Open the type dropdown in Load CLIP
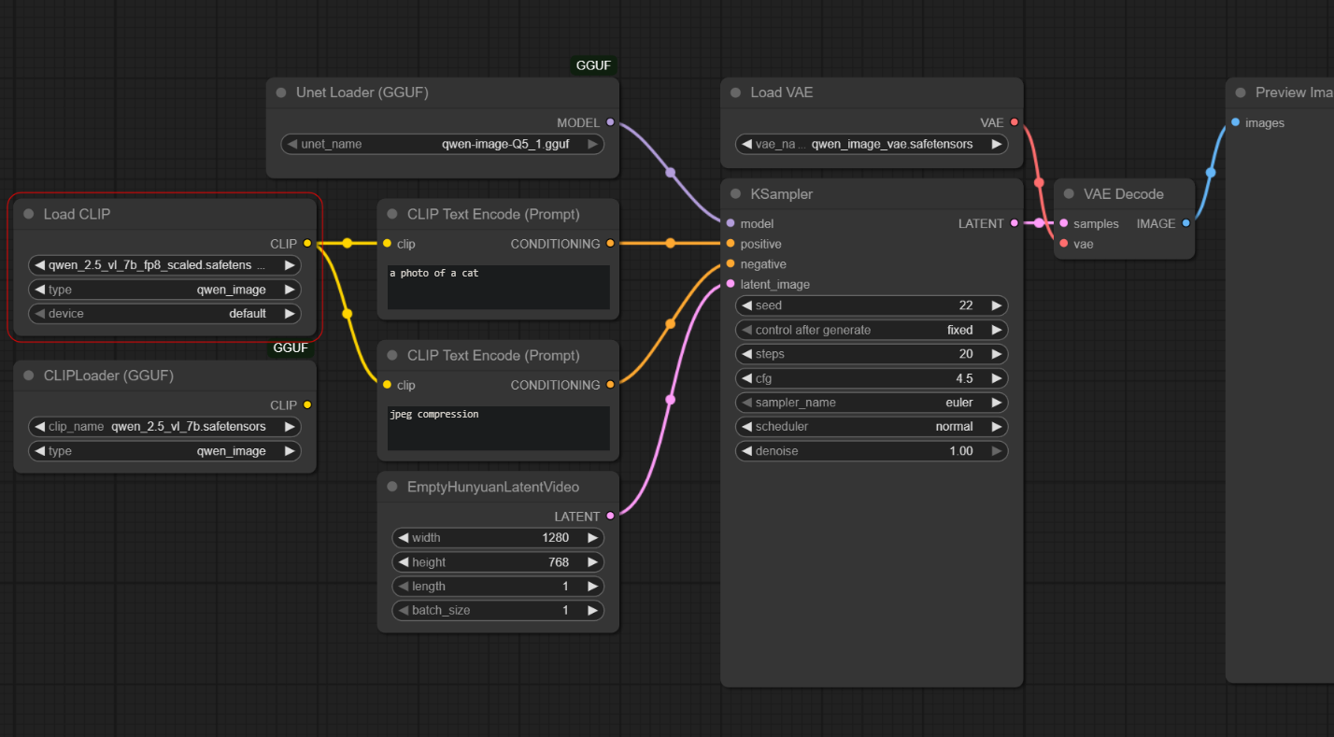The image size is (1334, 737). pyautogui.click(x=165, y=290)
